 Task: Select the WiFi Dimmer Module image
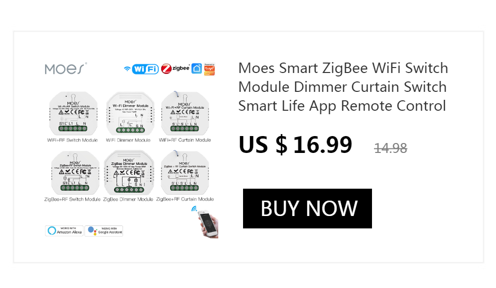[x=130, y=113]
